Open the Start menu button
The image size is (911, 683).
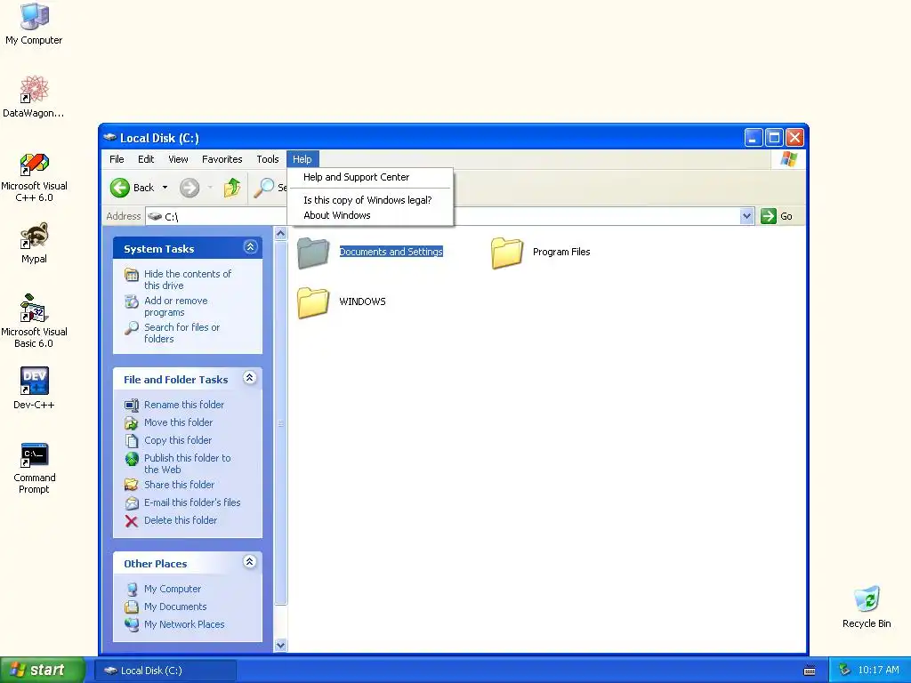43,671
